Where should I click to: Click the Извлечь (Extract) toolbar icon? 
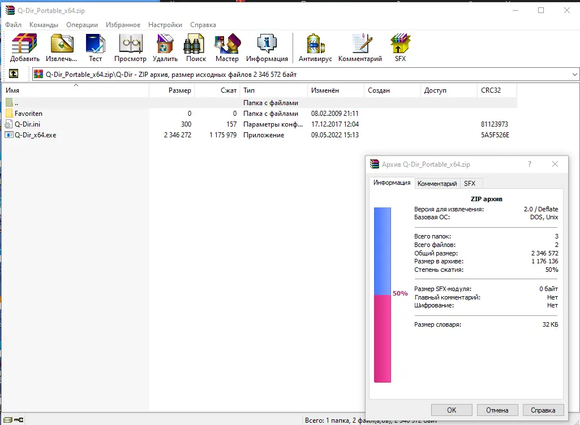click(62, 47)
